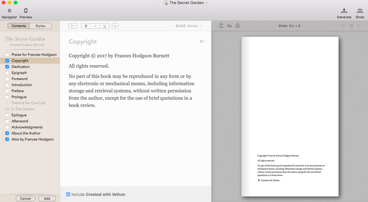Check Praise for Frances Hodgson checkbox
Viewport: 368px width, 202px height.
coord(7,55)
